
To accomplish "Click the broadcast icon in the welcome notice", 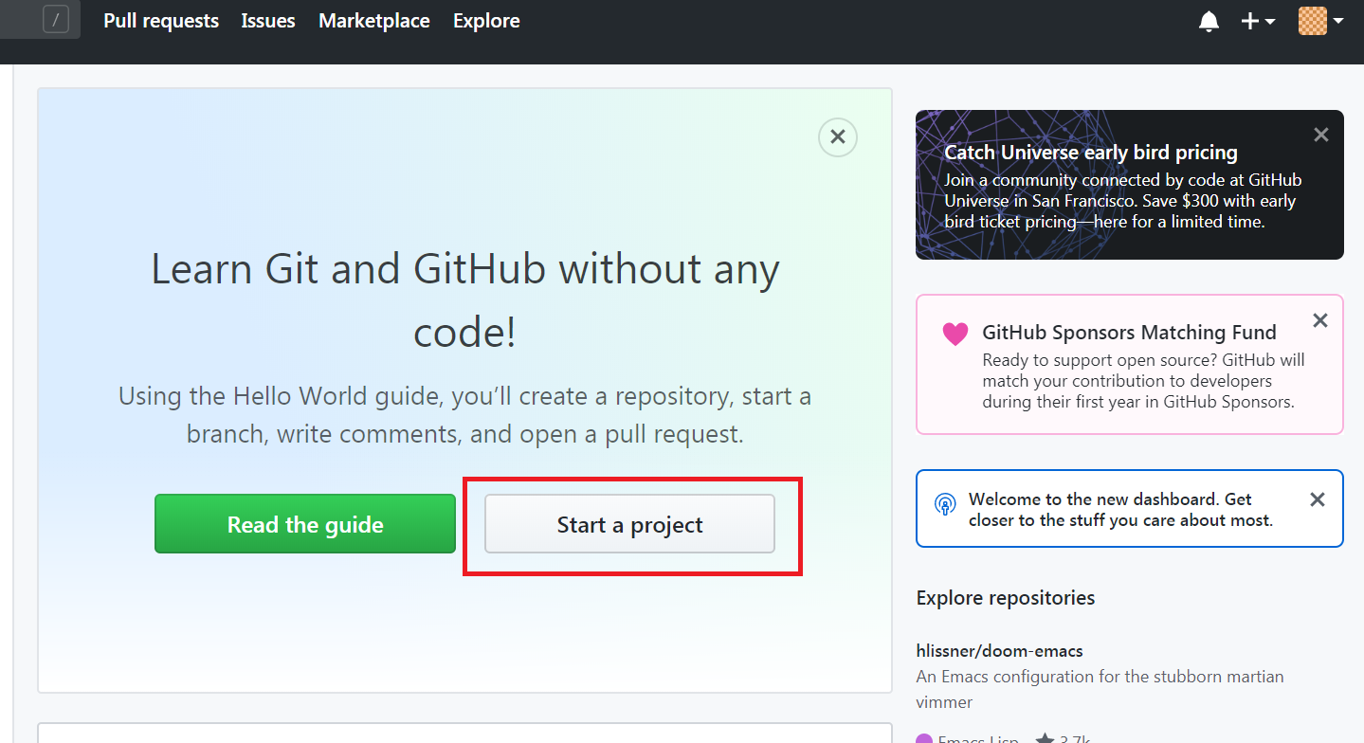I will pos(945,504).
